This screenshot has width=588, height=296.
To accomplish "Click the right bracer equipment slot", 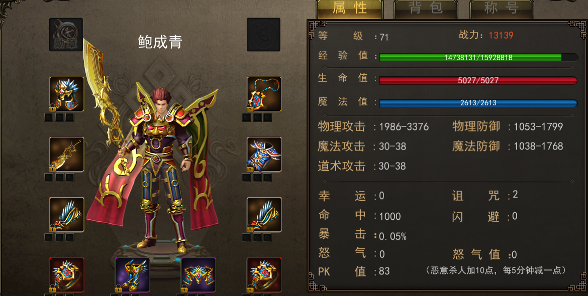I will [x=264, y=214].
